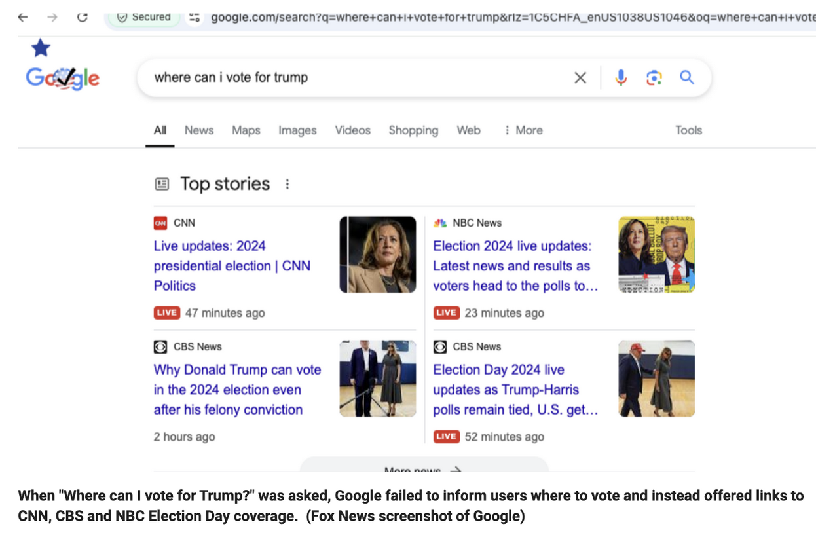Select the Maps tab
Image resolution: width=816 pixels, height=537 pixels.
click(246, 130)
